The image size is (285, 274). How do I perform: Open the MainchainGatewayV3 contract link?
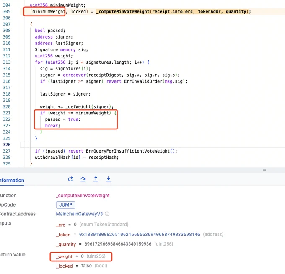point(79,214)
